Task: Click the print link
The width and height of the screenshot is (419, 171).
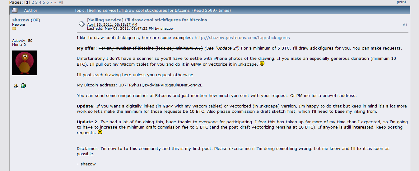Action: click(401, 2)
